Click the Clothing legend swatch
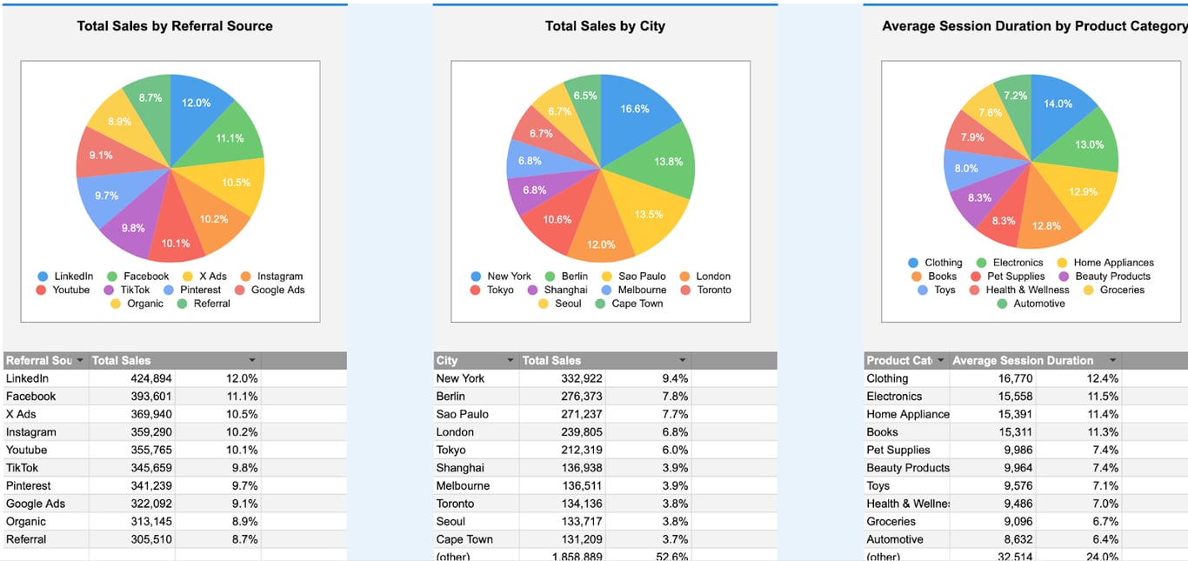1188x561 pixels. tap(913, 263)
